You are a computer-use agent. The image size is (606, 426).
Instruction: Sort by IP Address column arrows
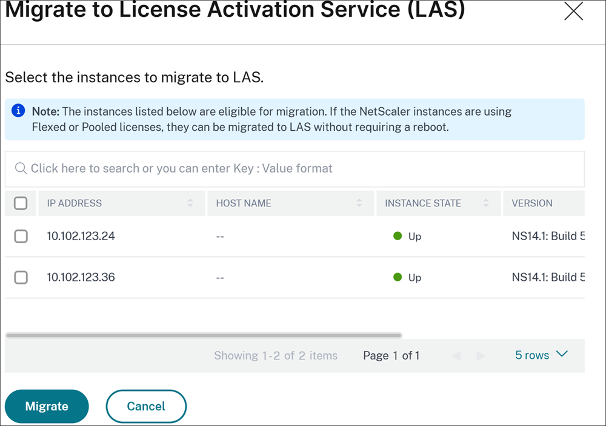[x=190, y=203]
